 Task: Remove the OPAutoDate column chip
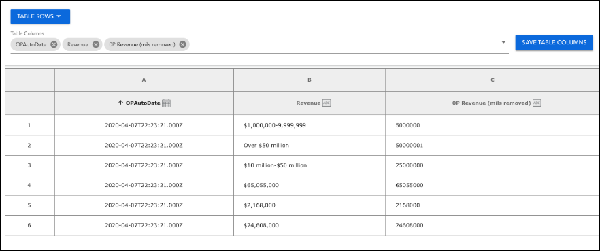(x=54, y=44)
